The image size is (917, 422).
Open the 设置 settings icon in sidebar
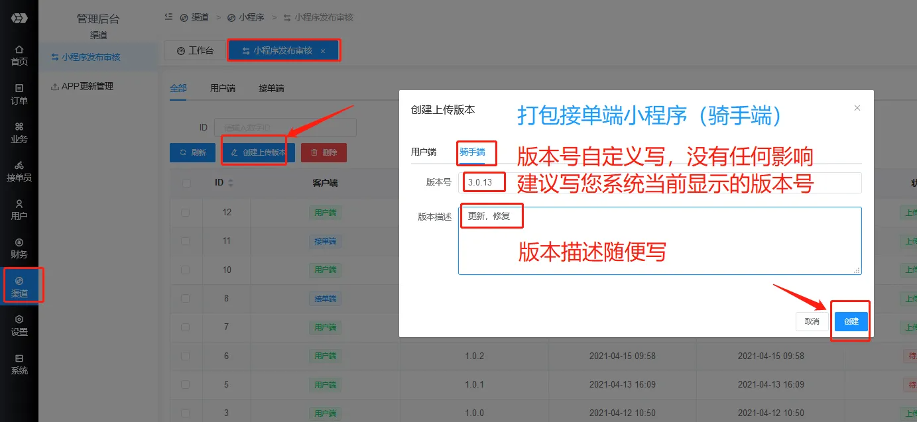19,326
